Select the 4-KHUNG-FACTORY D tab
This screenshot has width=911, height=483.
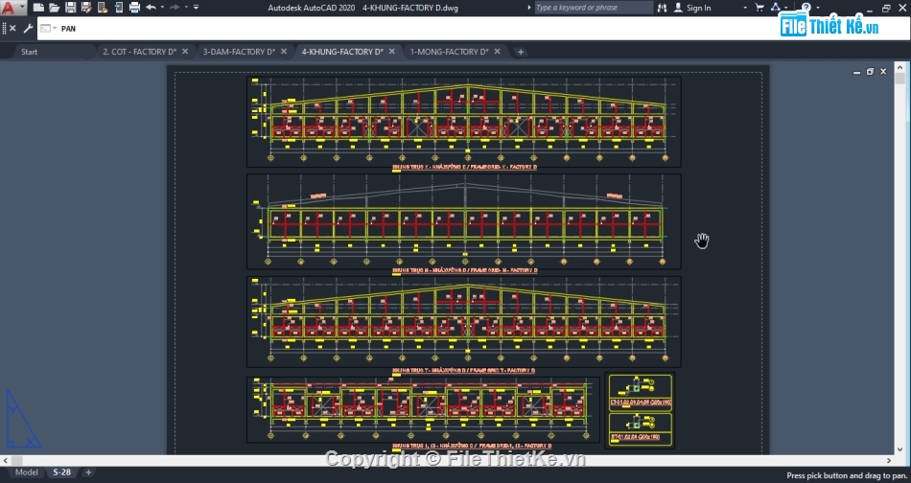pyautogui.click(x=342, y=52)
